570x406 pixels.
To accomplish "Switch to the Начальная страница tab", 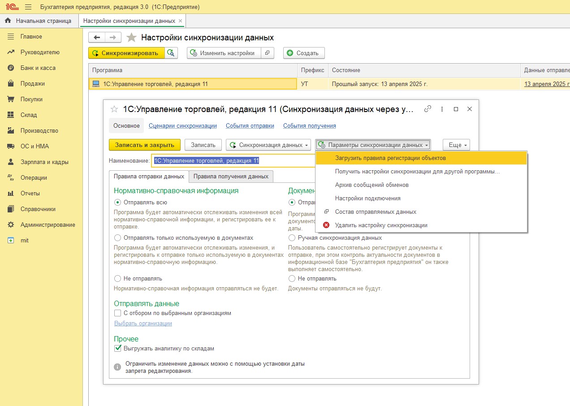I will point(39,21).
